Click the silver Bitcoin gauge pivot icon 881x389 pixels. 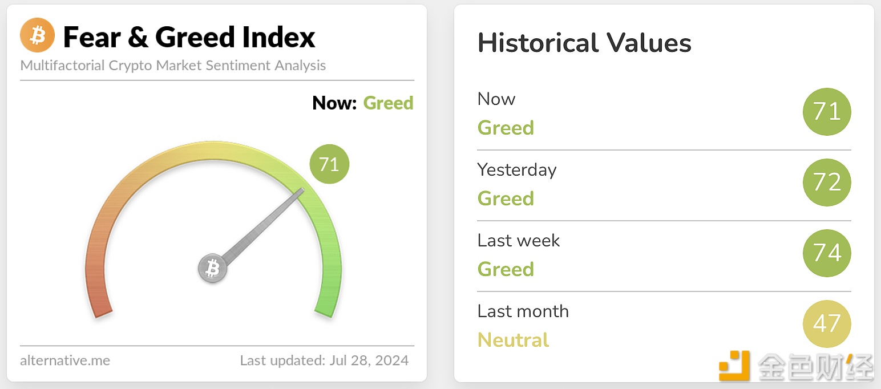tap(213, 269)
